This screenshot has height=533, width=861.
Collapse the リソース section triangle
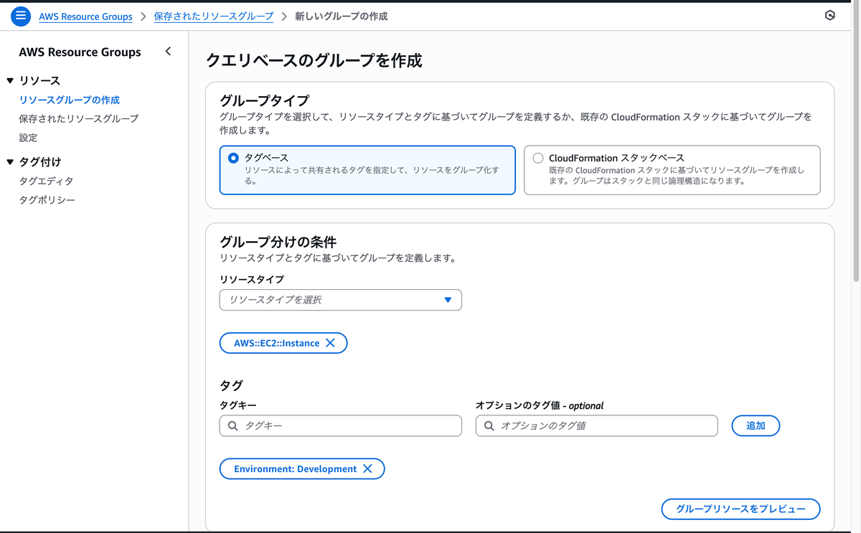tap(10, 81)
